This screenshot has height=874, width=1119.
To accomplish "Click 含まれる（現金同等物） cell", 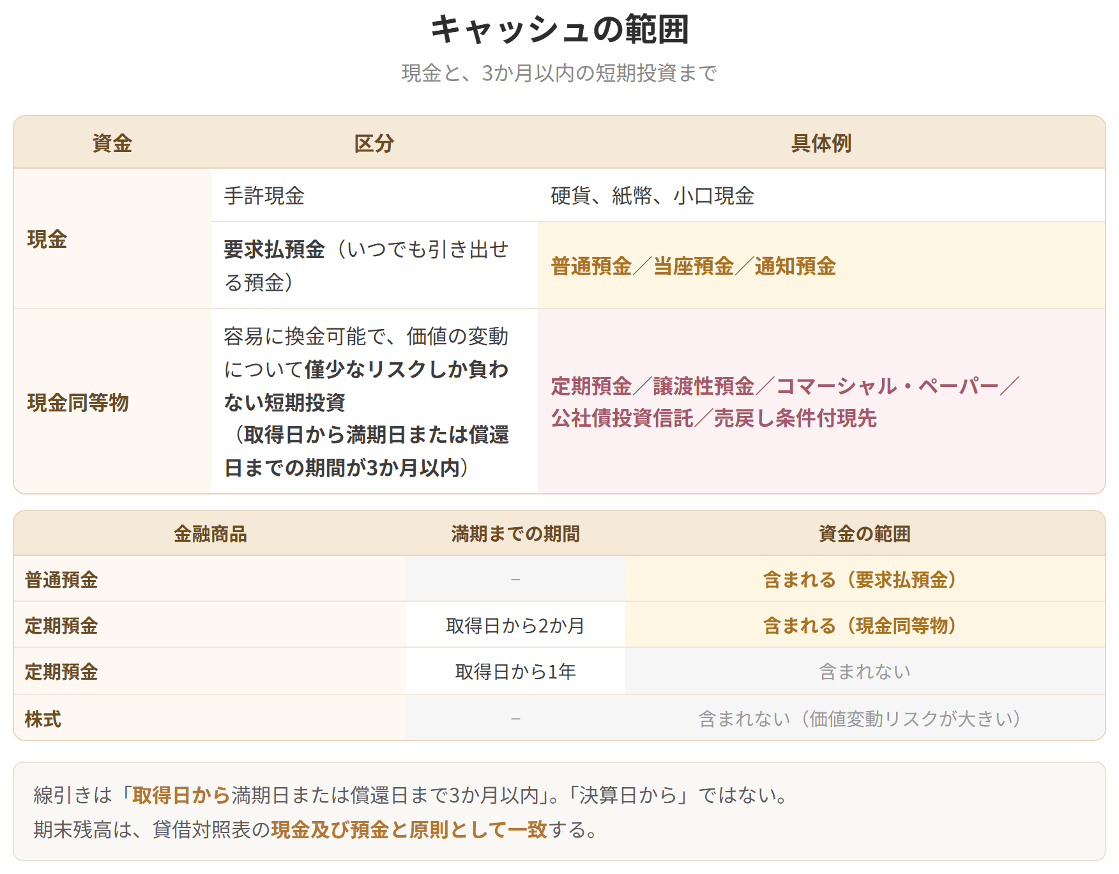I will point(865,625).
